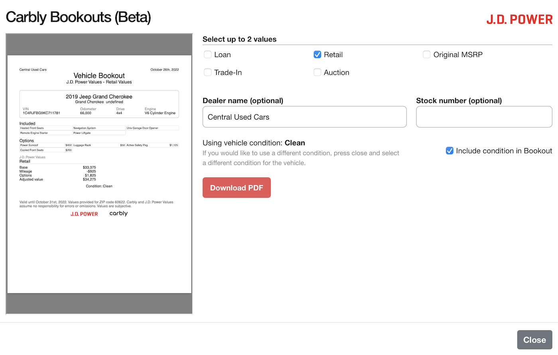
Task: Check the Trade-In value option
Action: [208, 72]
